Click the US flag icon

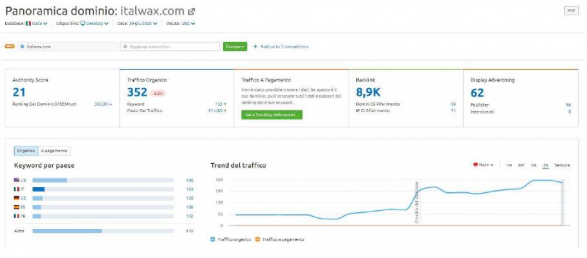(x=16, y=180)
